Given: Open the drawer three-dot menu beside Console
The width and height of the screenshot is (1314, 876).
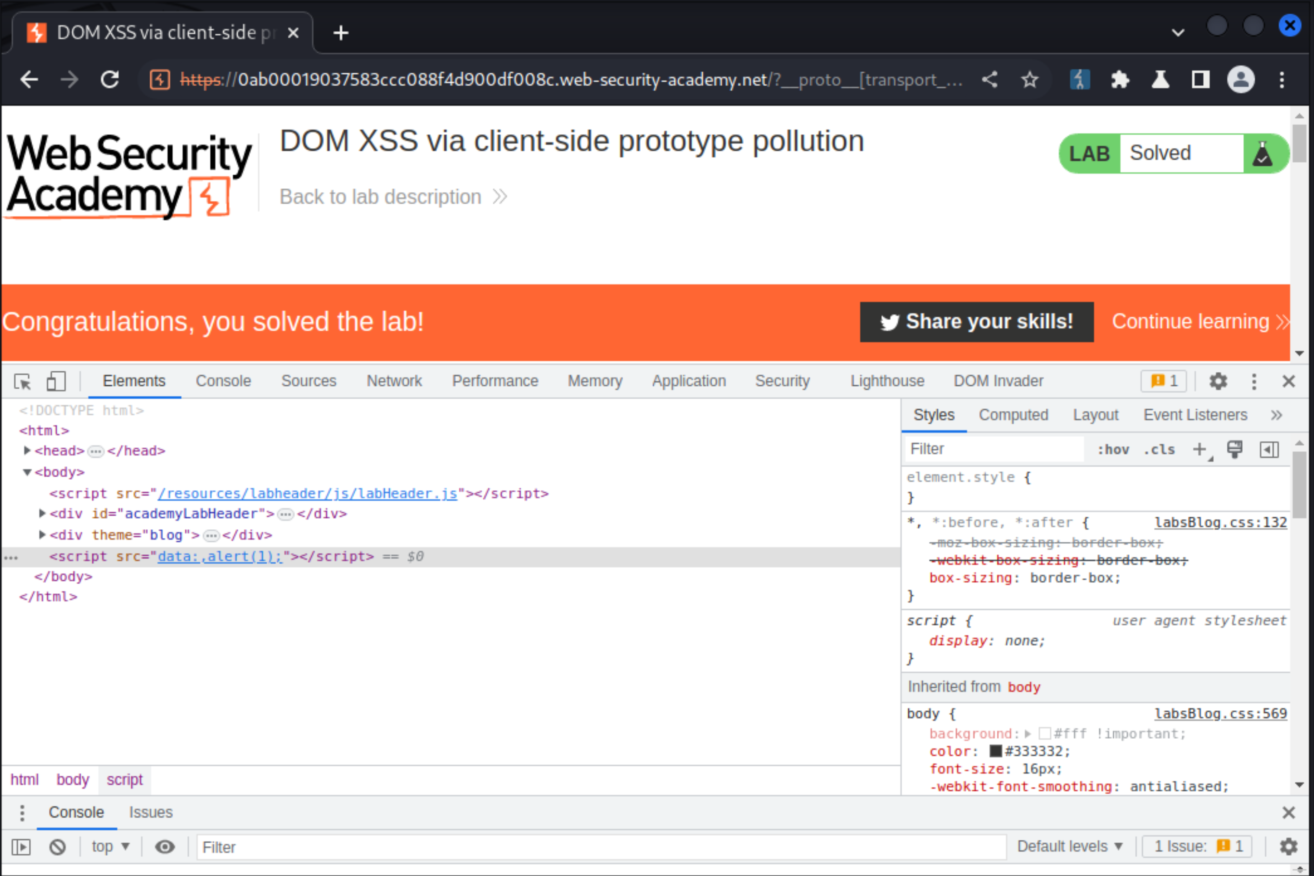Looking at the screenshot, I should tap(22, 813).
